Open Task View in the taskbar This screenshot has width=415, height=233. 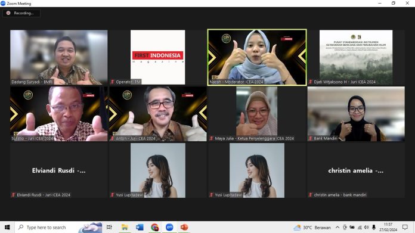click(x=109, y=227)
